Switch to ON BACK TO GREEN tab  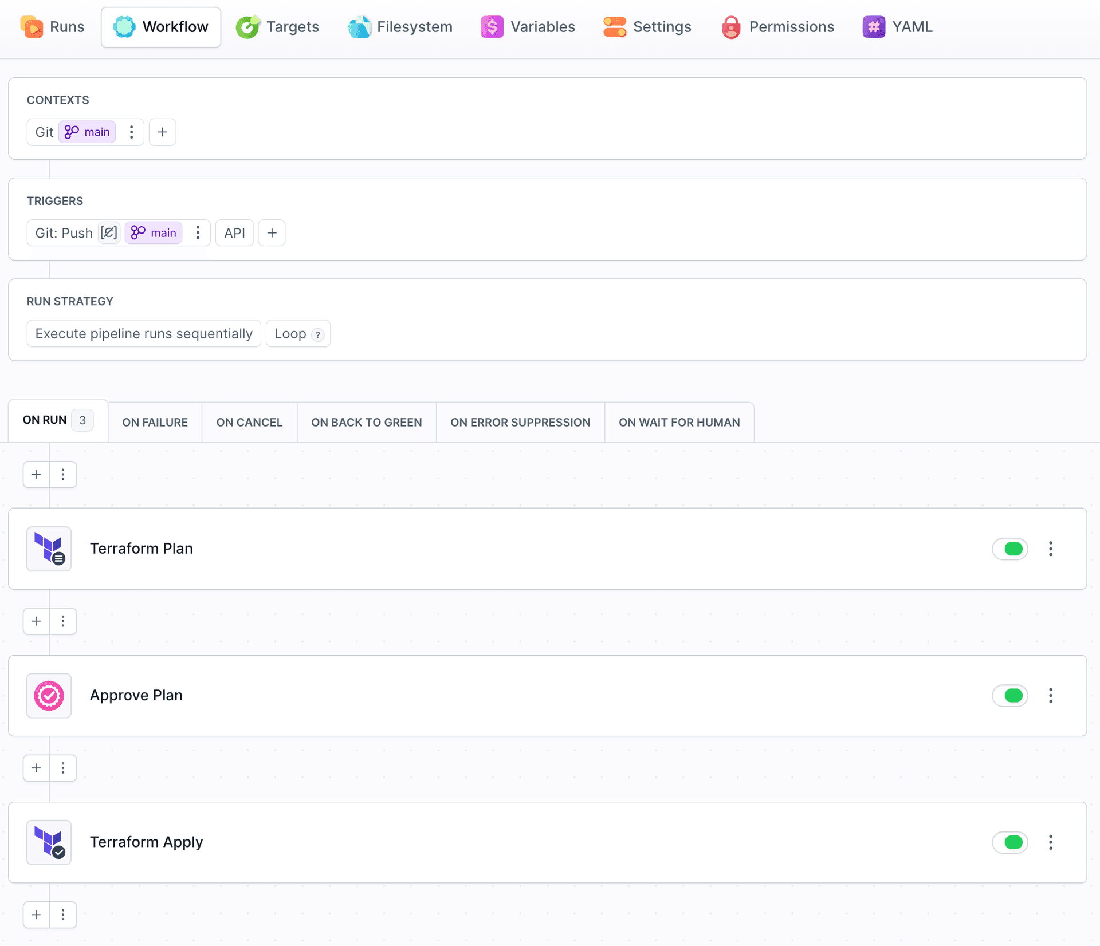pos(367,423)
